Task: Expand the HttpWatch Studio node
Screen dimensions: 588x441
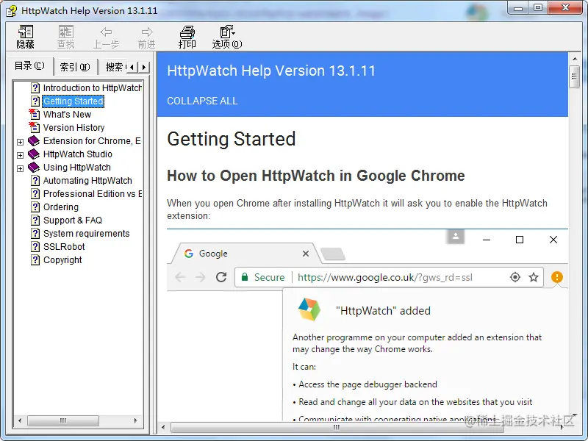Action: tap(21, 155)
